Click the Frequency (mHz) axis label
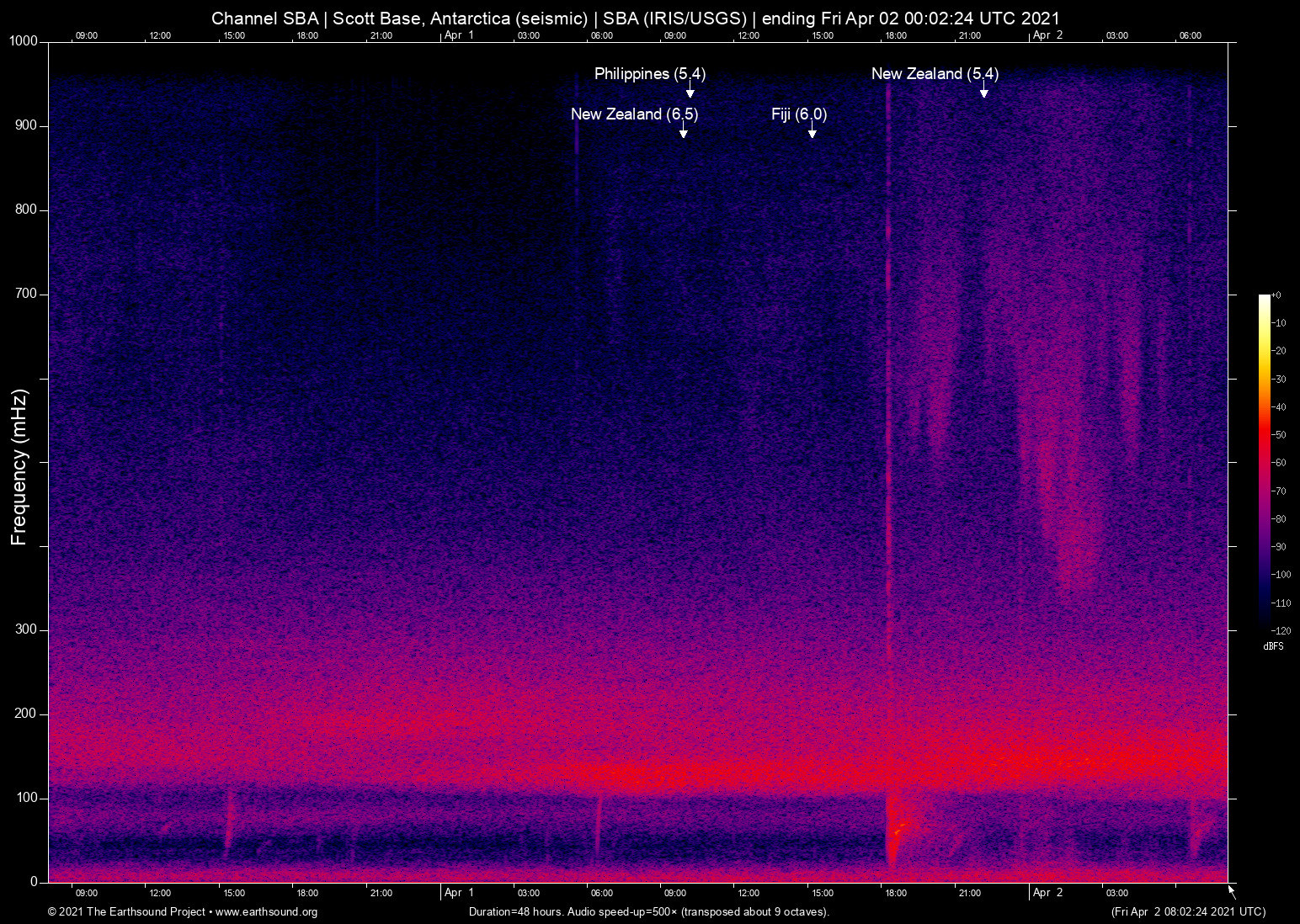 19,465
